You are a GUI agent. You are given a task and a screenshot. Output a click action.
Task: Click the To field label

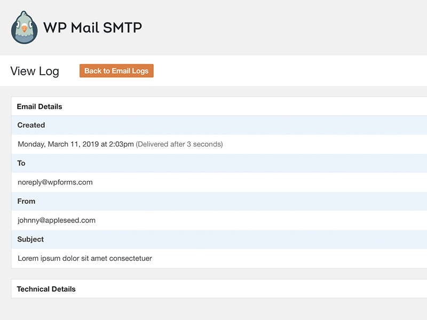point(21,163)
